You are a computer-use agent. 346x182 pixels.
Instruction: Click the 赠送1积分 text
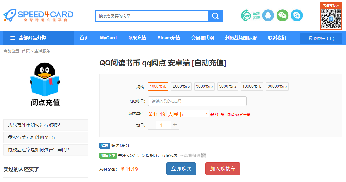[x=120, y=145]
